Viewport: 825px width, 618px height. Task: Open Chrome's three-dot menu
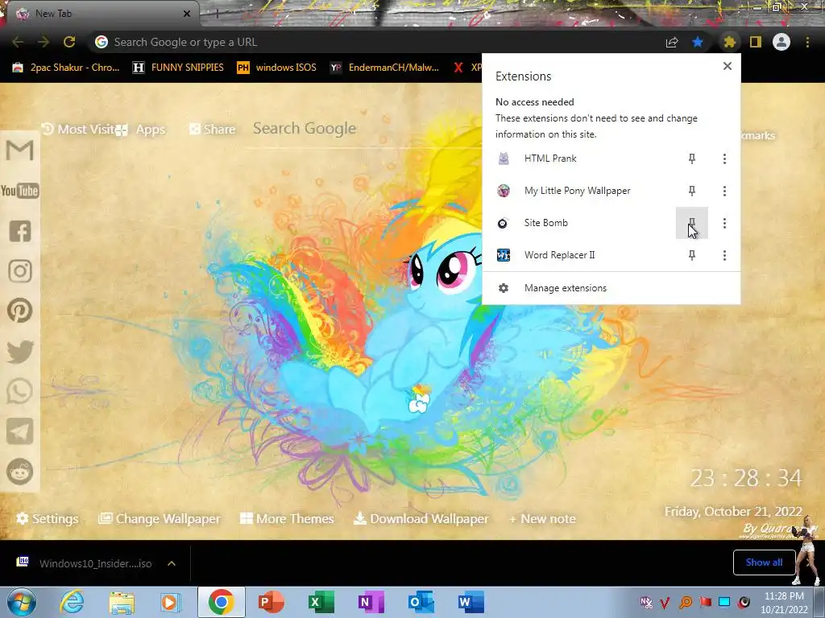tap(807, 42)
